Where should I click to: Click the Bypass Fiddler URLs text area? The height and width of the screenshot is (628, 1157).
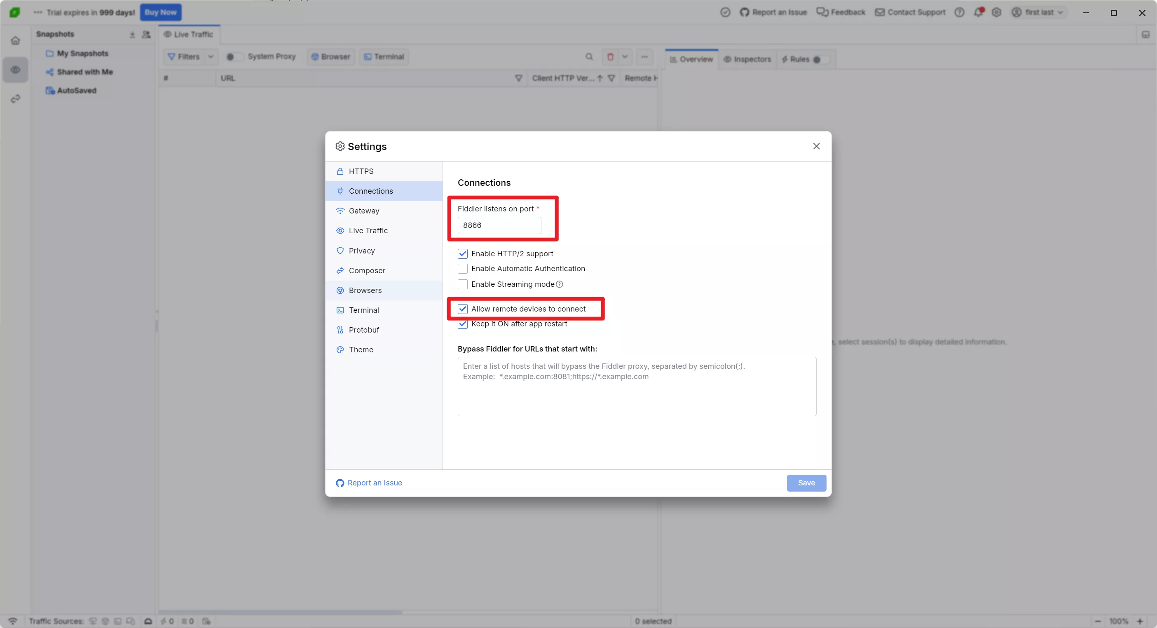637,387
